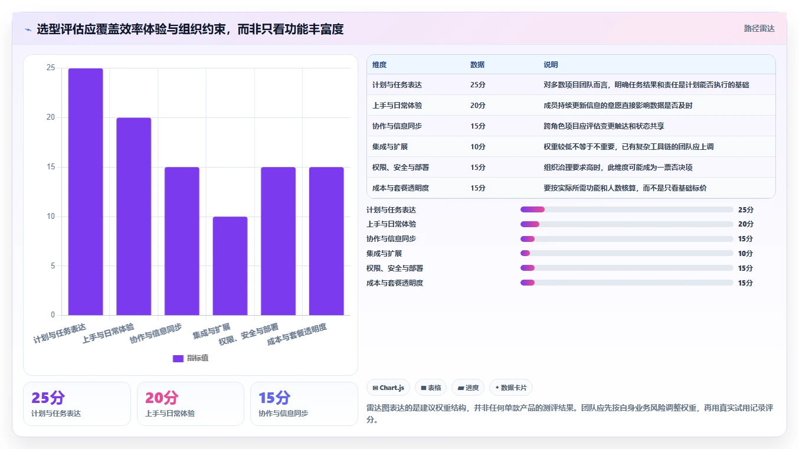Click the 计划与任务表达 progress bar

627,209
